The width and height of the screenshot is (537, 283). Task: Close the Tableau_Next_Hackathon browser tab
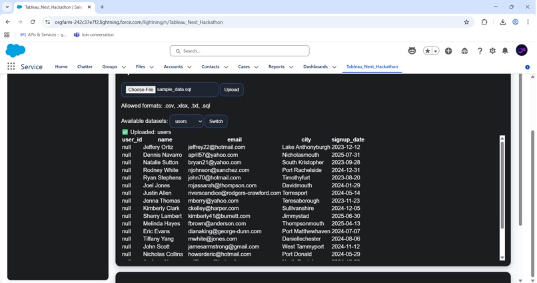tap(89, 7)
